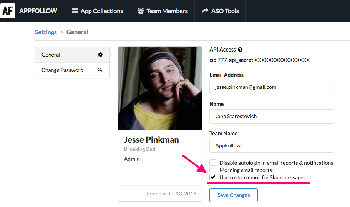350x207 pixels.
Task: Click the General breadcrumb text
Action: tap(77, 32)
